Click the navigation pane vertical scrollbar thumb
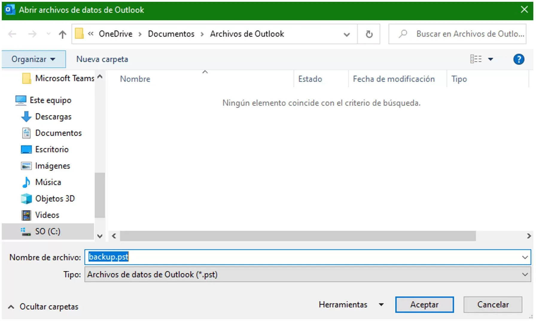 (100, 195)
